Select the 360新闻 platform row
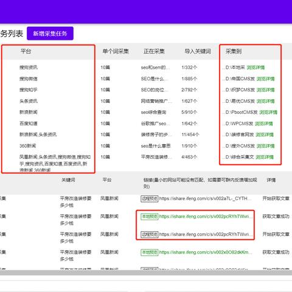The height and width of the screenshot is (292, 292). pyautogui.click(x=27, y=146)
